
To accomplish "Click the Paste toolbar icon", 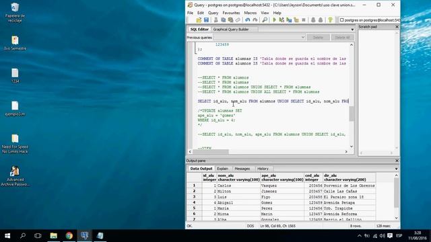I will (x=230, y=20).
